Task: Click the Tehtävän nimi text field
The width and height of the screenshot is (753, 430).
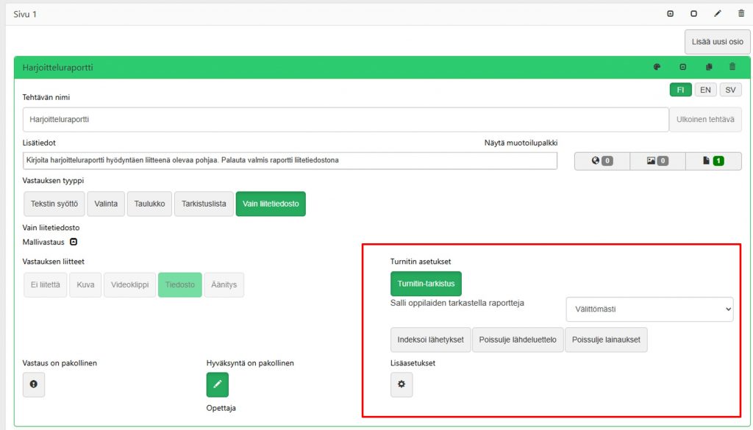Action: coord(344,119)
